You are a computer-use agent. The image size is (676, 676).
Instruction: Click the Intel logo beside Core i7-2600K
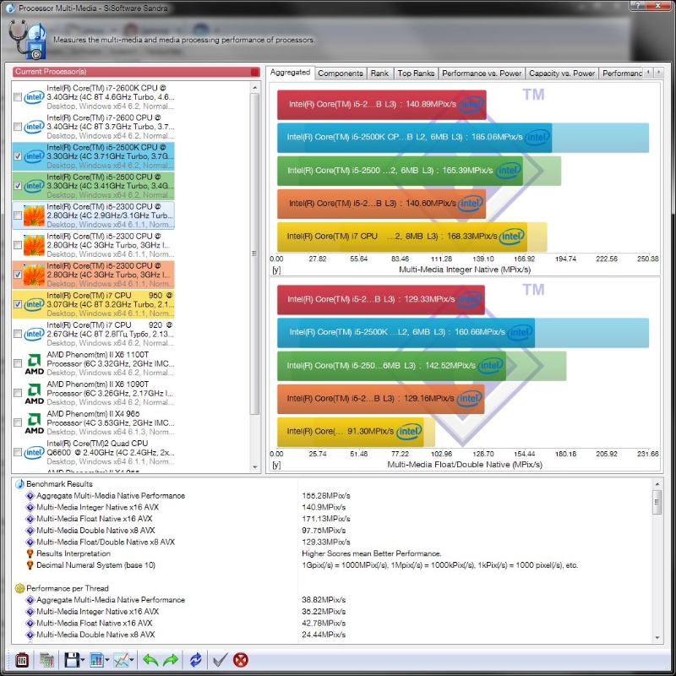click(x=34, y=97)
